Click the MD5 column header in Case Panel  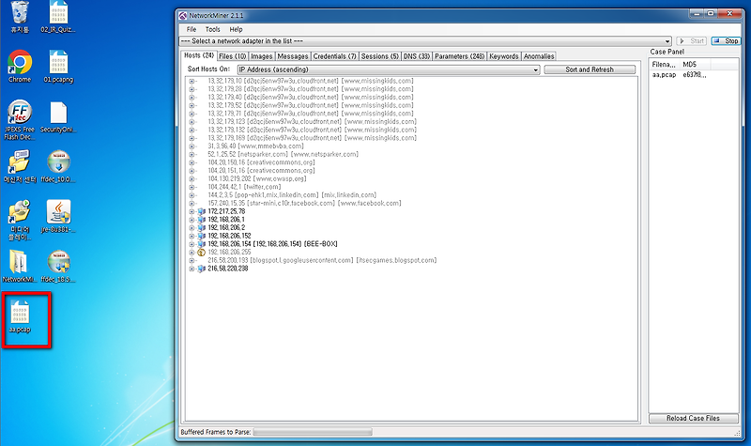coord(696,64)
